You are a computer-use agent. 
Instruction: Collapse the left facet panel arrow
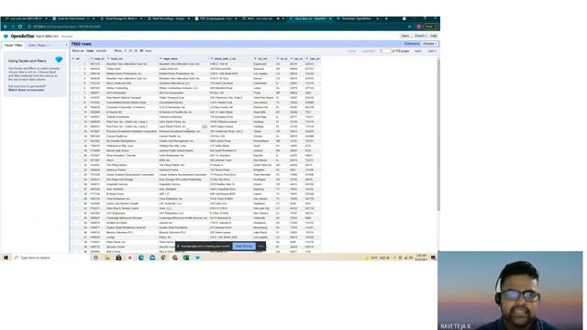[67, 45]
